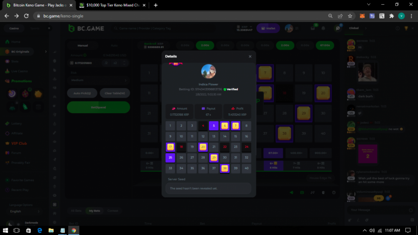This screenshot has height=235, width=418.
Task: Open the Wallet from the header
Action: coord(268,28)
